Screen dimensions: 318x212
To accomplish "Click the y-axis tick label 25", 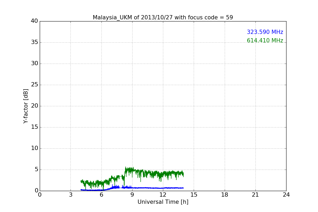I will click(x=34, y=85).
